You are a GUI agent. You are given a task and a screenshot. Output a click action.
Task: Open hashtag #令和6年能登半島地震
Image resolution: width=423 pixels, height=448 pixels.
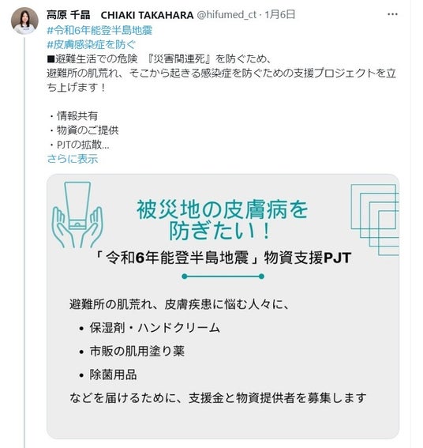click(99, 30)
